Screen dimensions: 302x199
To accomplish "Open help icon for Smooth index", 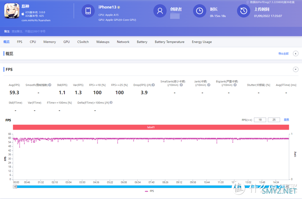I will click(50, 85).
